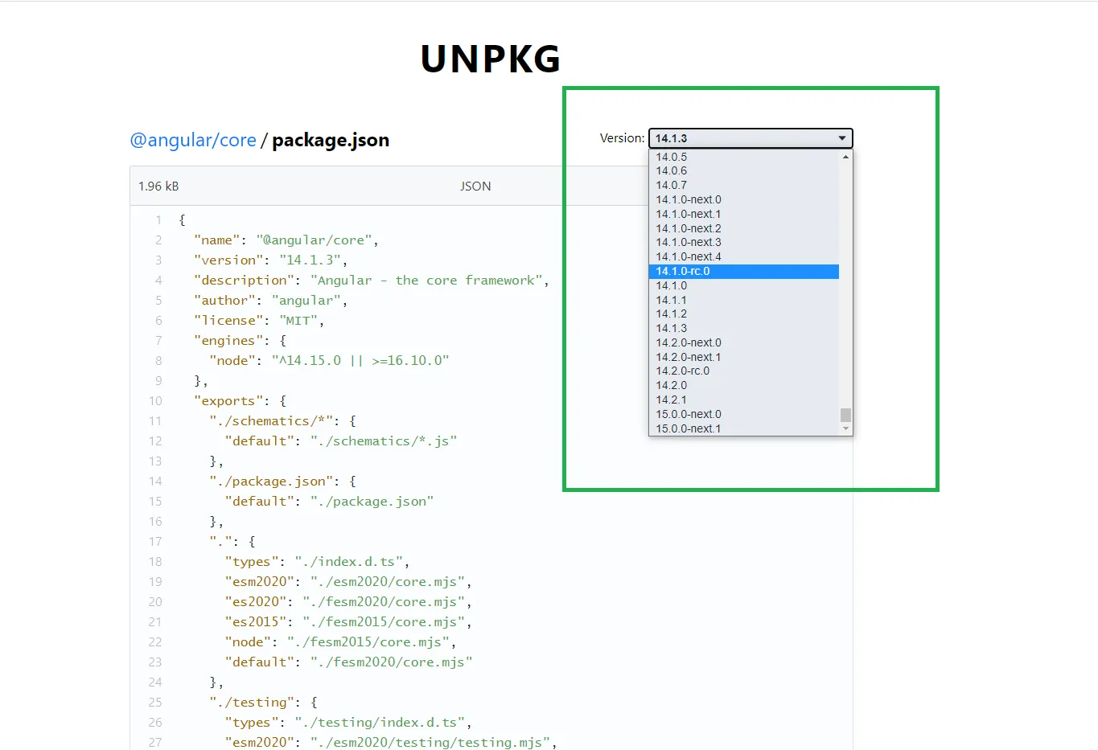The height and width of the screenshot is (750, 1098).
Task: Click the "./schematics/*": { code line
Action: point(282,421)
